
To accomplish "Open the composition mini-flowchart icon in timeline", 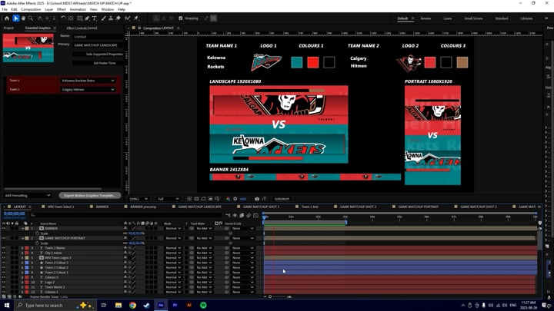I will tap(228, 215).
